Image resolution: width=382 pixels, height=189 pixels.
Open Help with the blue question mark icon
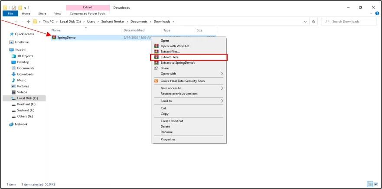(377, 13)
